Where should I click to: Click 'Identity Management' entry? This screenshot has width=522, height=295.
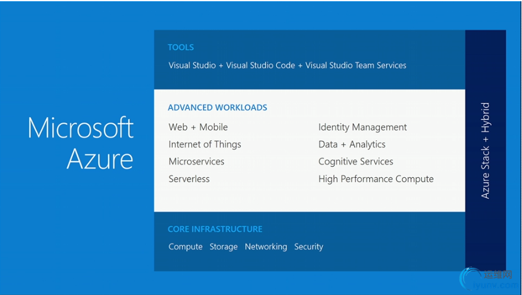click(362, 127)
